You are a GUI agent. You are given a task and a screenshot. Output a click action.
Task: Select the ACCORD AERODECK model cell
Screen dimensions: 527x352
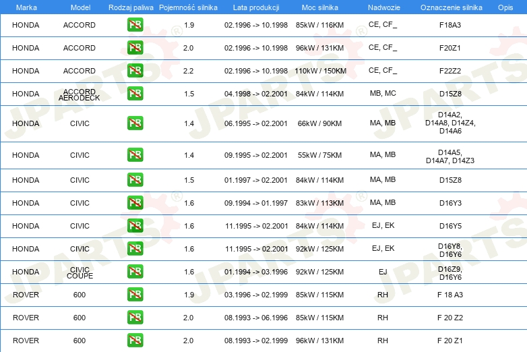[x=80, y=95]
